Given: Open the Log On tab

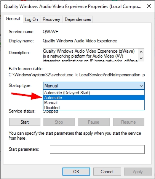Looking at the screenshot, I should coord(31,19).
